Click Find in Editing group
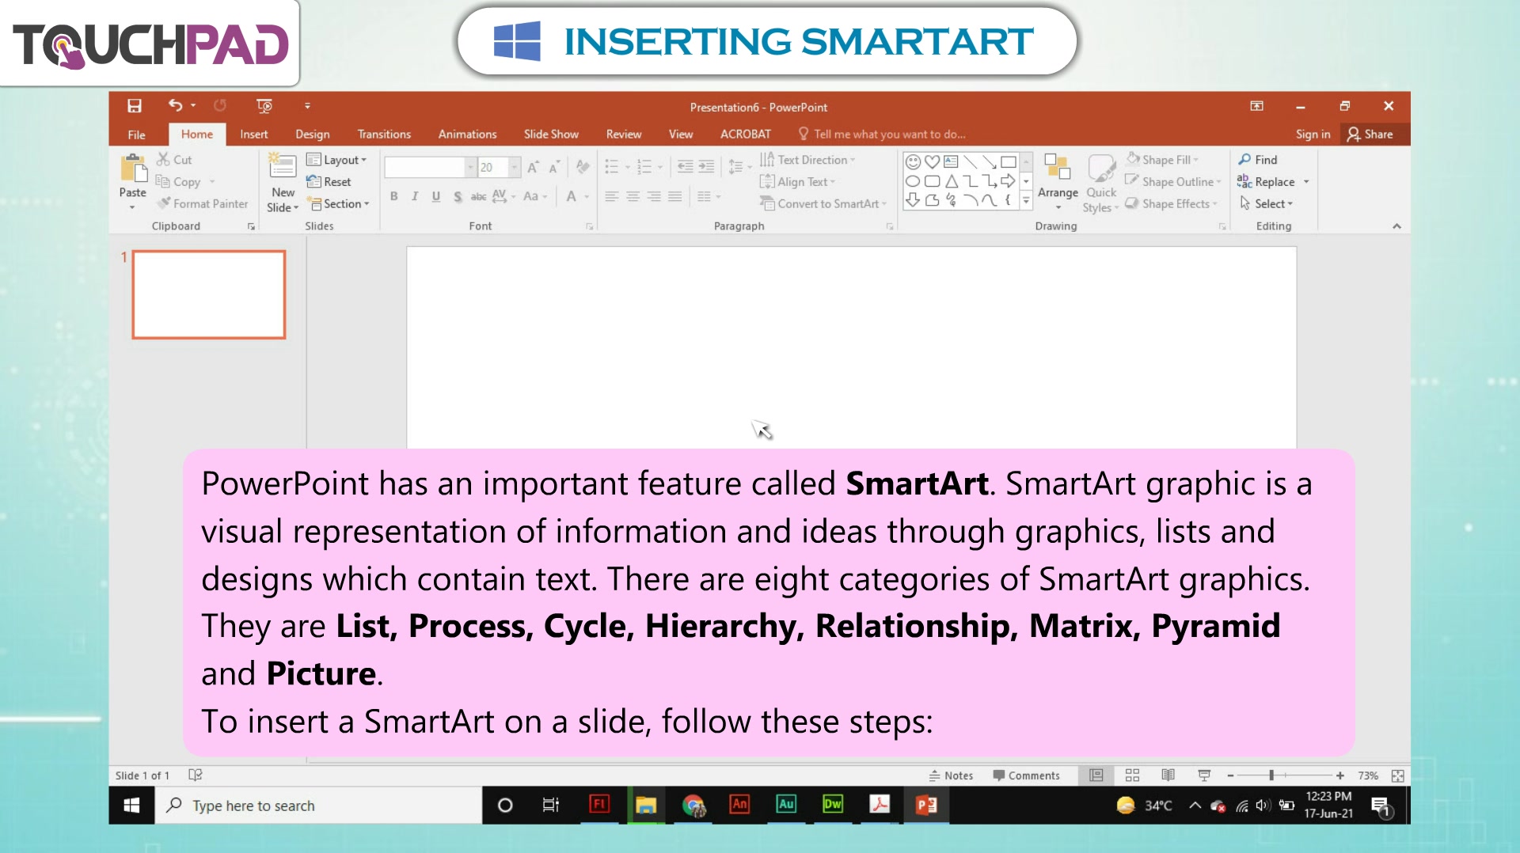Screen dimensions: 1520x853 pyautogui.click(x=1258, y=160)
